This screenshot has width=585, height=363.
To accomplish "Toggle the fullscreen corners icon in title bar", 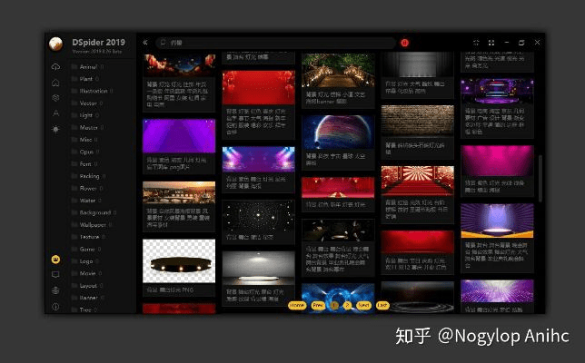I will (x=491, y=43).
